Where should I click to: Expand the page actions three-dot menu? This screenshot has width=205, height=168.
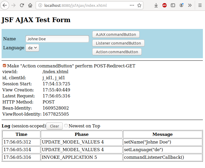pos(131,5)
